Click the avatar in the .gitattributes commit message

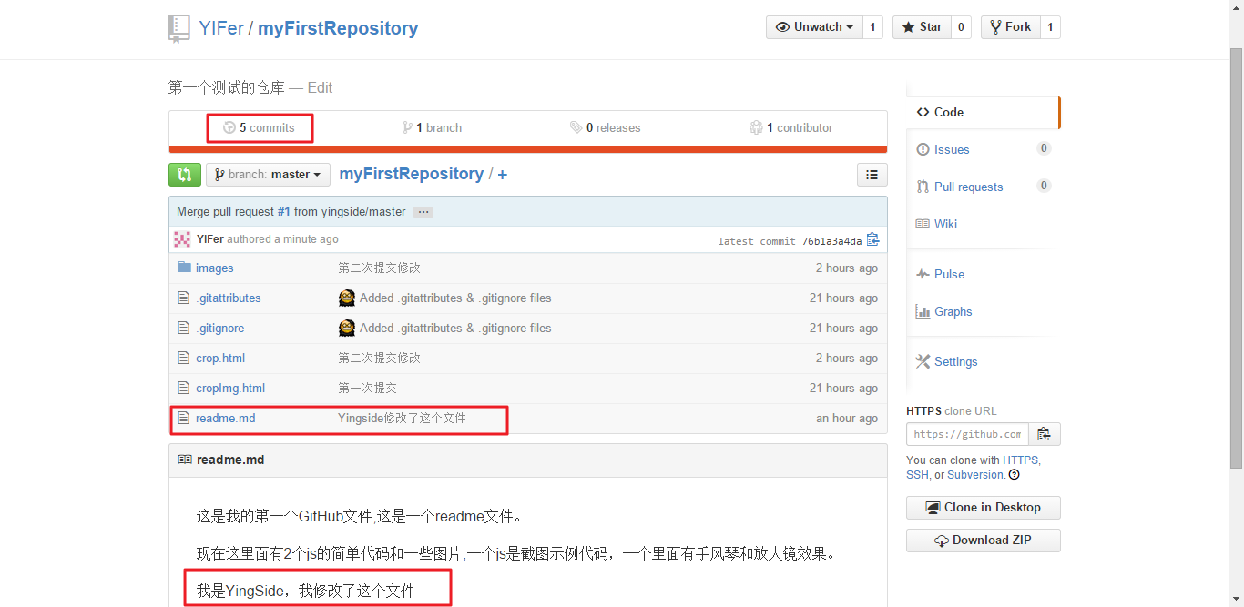(x=346, y=298)
